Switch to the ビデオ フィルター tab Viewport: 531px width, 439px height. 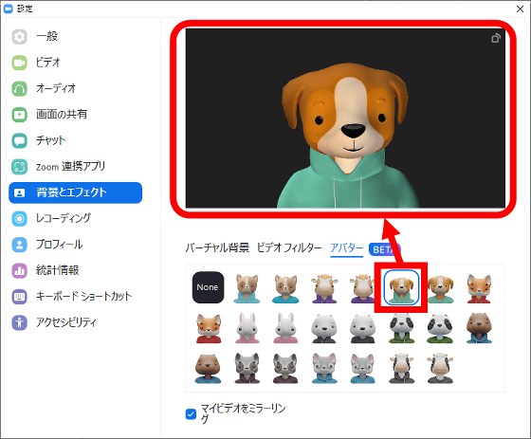[289, 248]
